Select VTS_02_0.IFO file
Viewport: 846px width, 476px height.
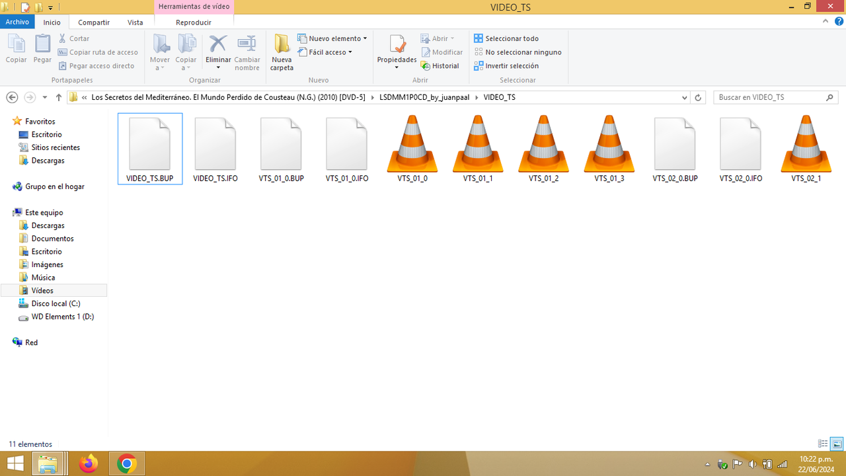coord(740,149)
